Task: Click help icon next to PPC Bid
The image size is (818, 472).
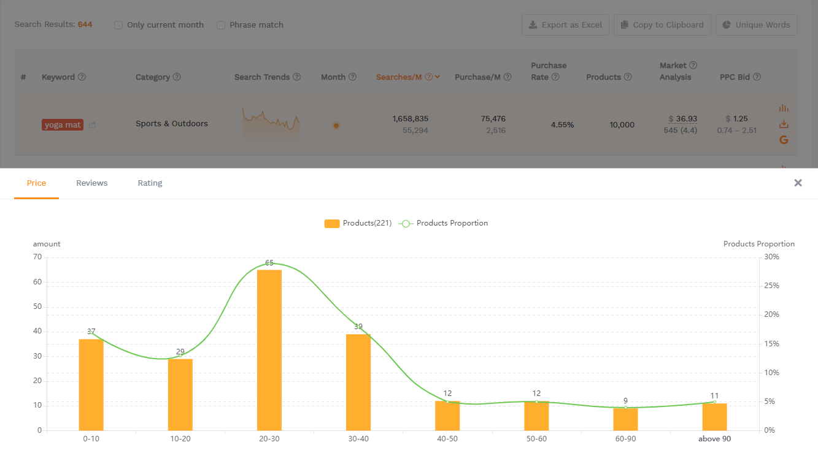Action: [757, 77]
